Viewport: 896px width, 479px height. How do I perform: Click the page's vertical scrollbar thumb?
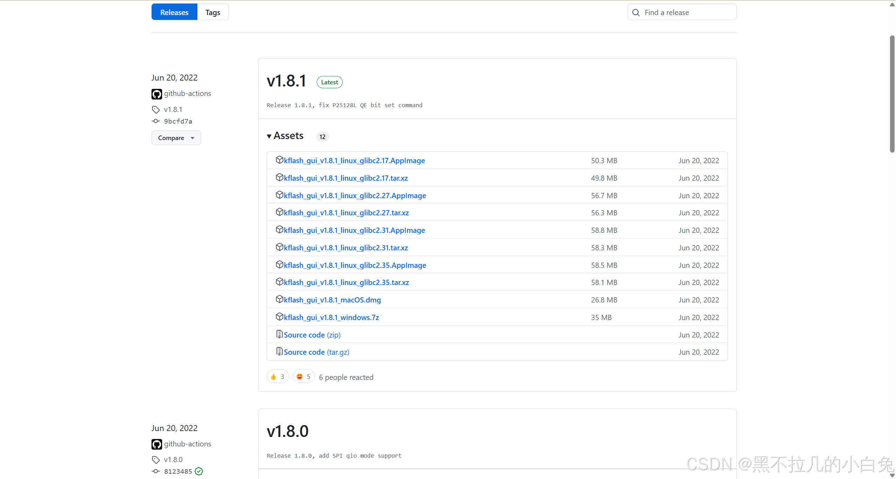click(892, 95)
